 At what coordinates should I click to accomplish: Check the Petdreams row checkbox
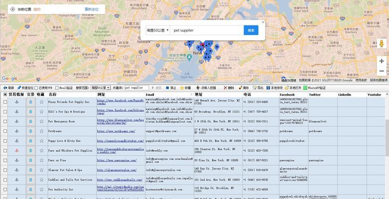point(5,131)
